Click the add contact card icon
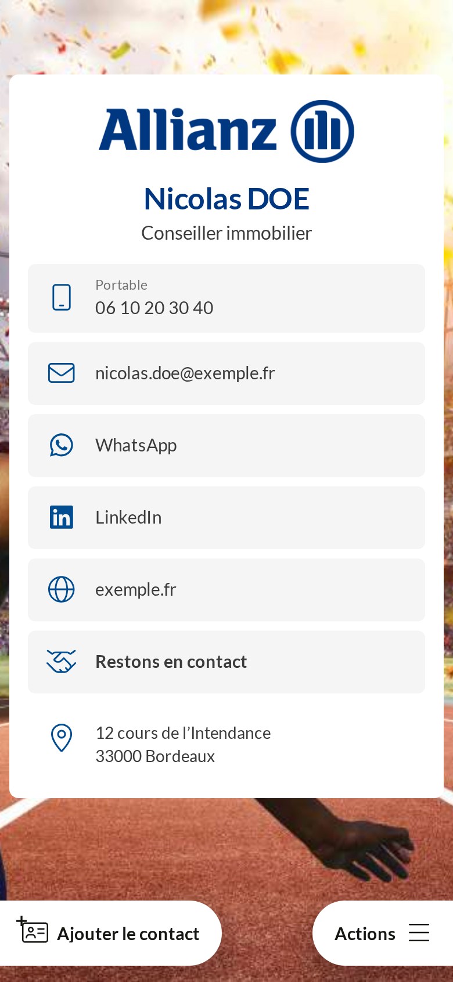Screen dimensions: 453x982 coord(33,930)
